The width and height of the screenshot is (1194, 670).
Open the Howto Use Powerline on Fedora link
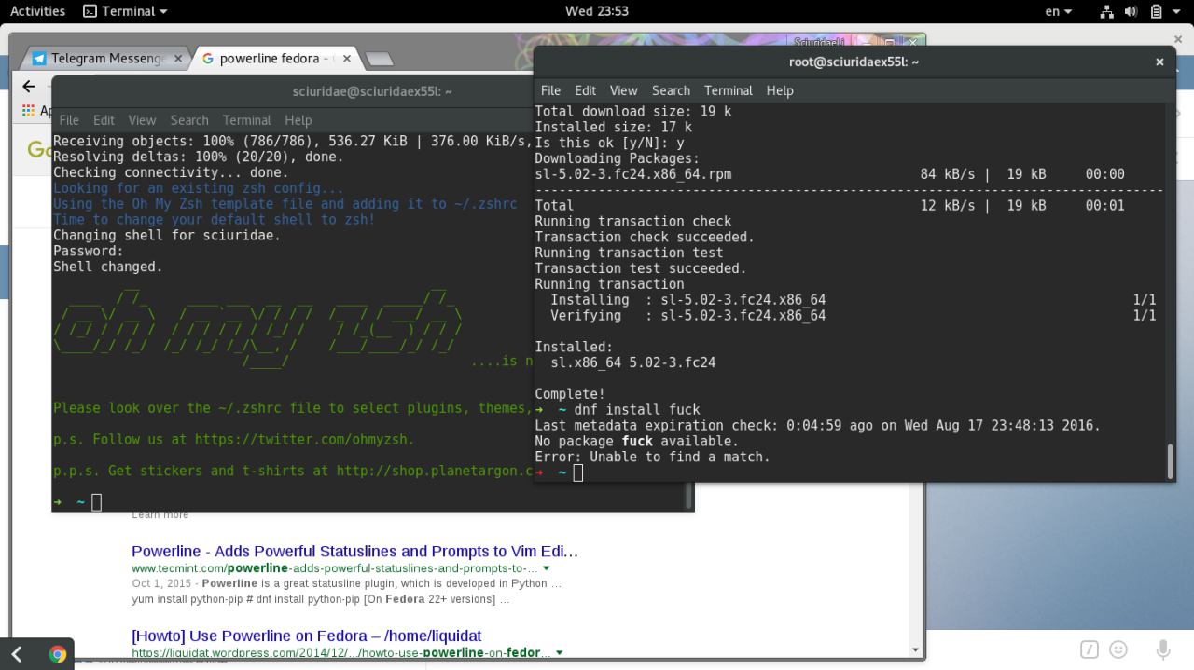pyautogui.click(x=306, y=636)
